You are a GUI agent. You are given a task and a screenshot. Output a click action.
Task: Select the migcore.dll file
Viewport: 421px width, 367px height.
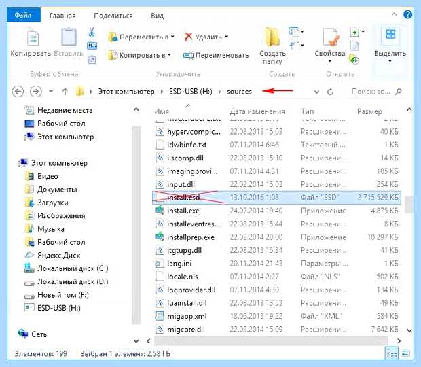186,329
